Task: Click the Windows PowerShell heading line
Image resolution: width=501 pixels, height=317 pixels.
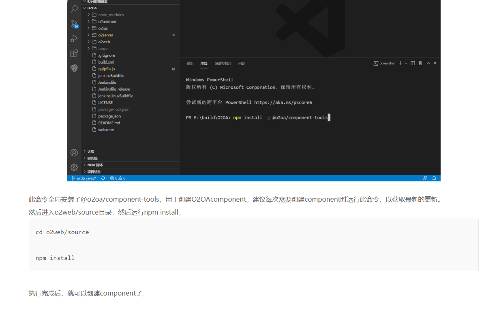Action: click(x=210, y=80)
